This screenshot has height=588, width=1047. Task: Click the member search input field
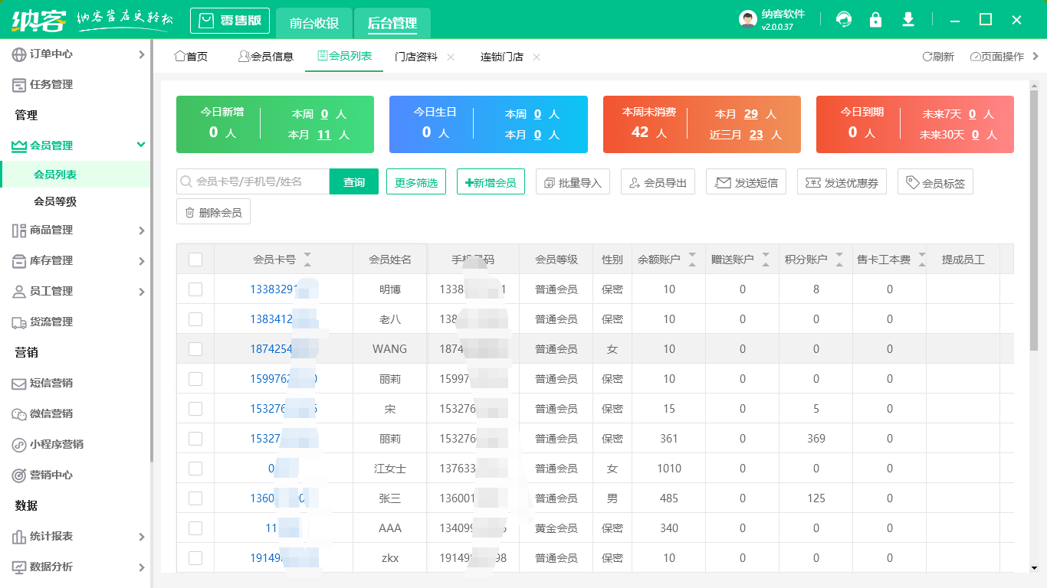pyautogui.click(x=253, y=181)
